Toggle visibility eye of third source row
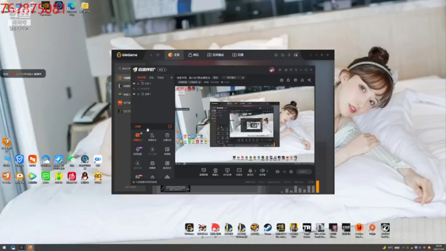The image size is (446, 251). coord(134,94)
